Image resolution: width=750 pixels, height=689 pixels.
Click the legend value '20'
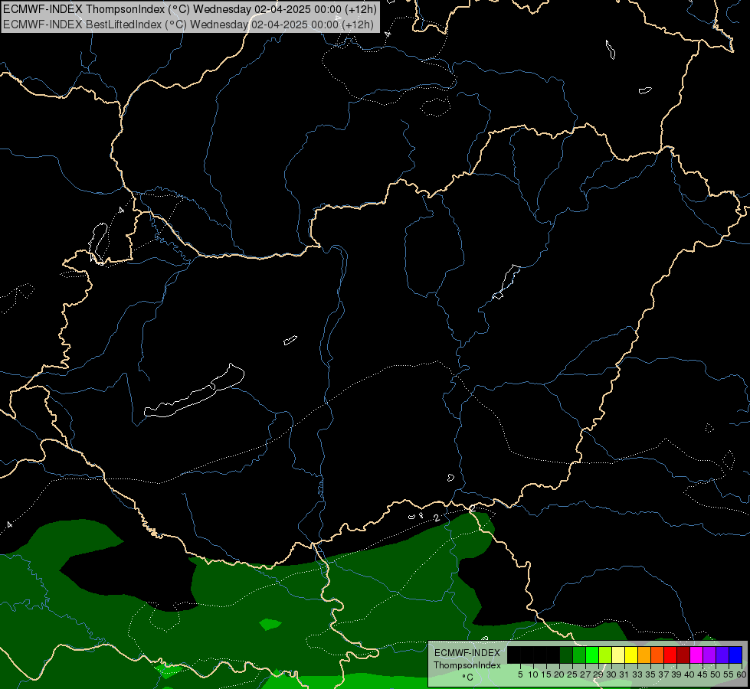coord(559,674)
